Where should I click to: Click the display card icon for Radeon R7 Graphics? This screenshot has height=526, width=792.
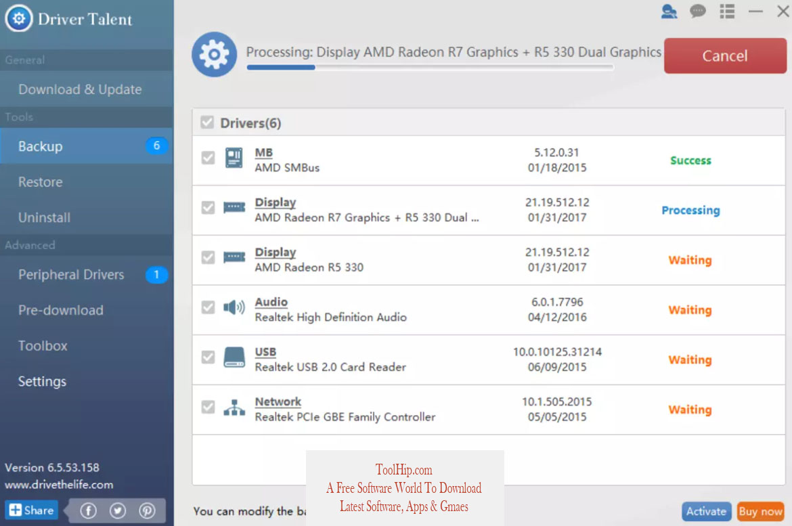coord(234,207)
